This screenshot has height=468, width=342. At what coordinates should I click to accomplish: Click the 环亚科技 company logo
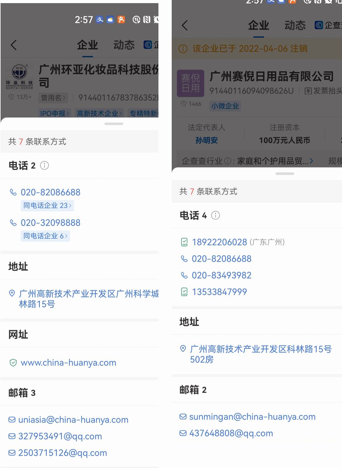tap(19, 77)
